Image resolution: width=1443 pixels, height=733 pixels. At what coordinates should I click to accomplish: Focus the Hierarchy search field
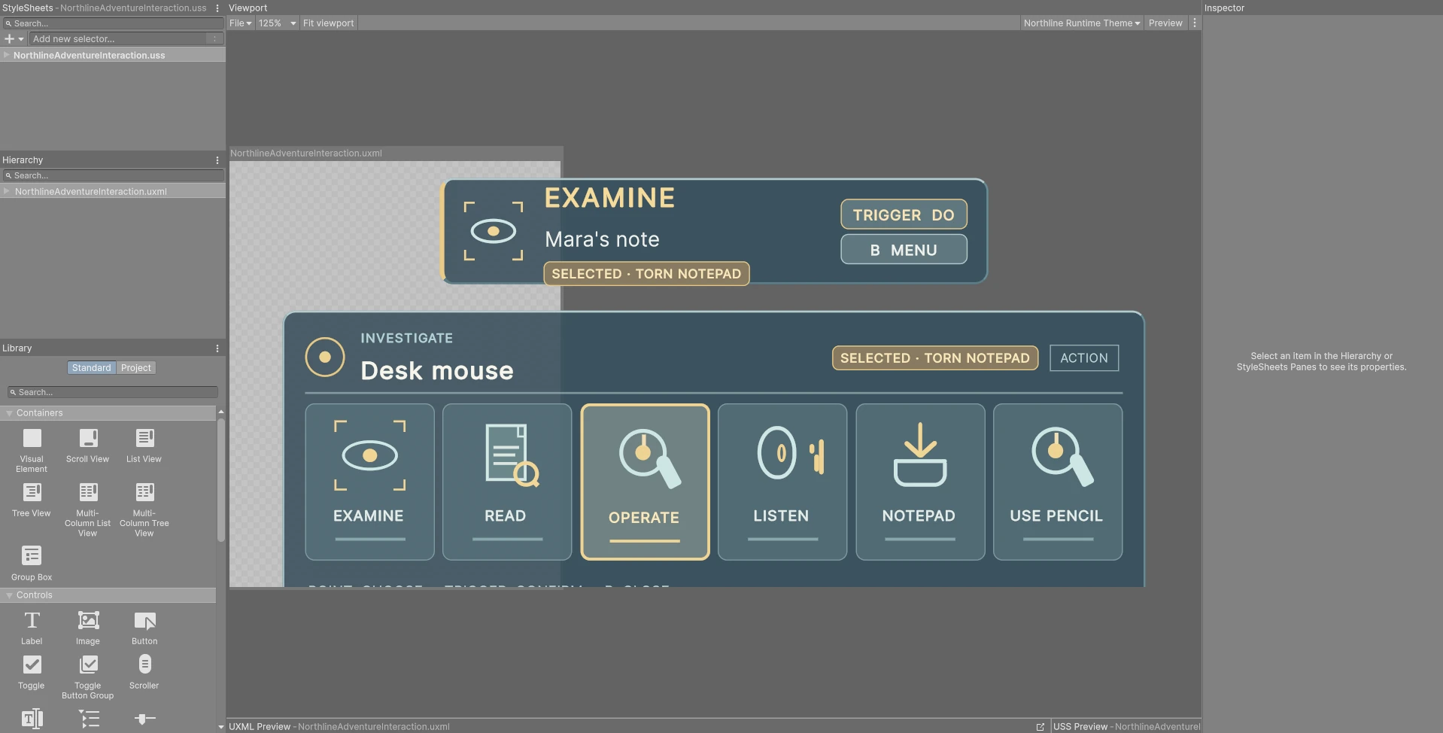[x=113, y=175]
